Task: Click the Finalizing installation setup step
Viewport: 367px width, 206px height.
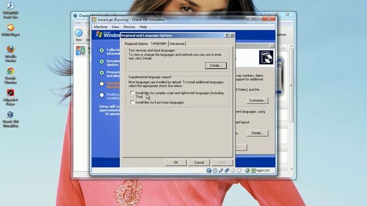Action: [110, 96]
